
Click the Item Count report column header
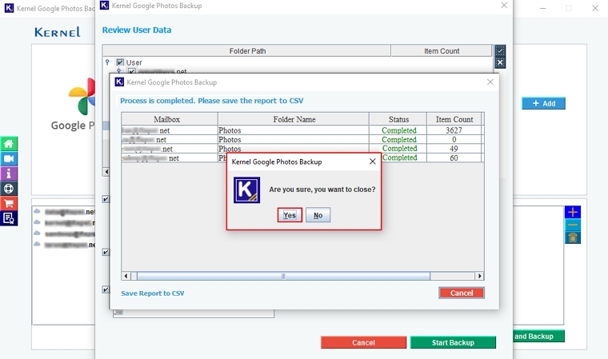[454, 119]
